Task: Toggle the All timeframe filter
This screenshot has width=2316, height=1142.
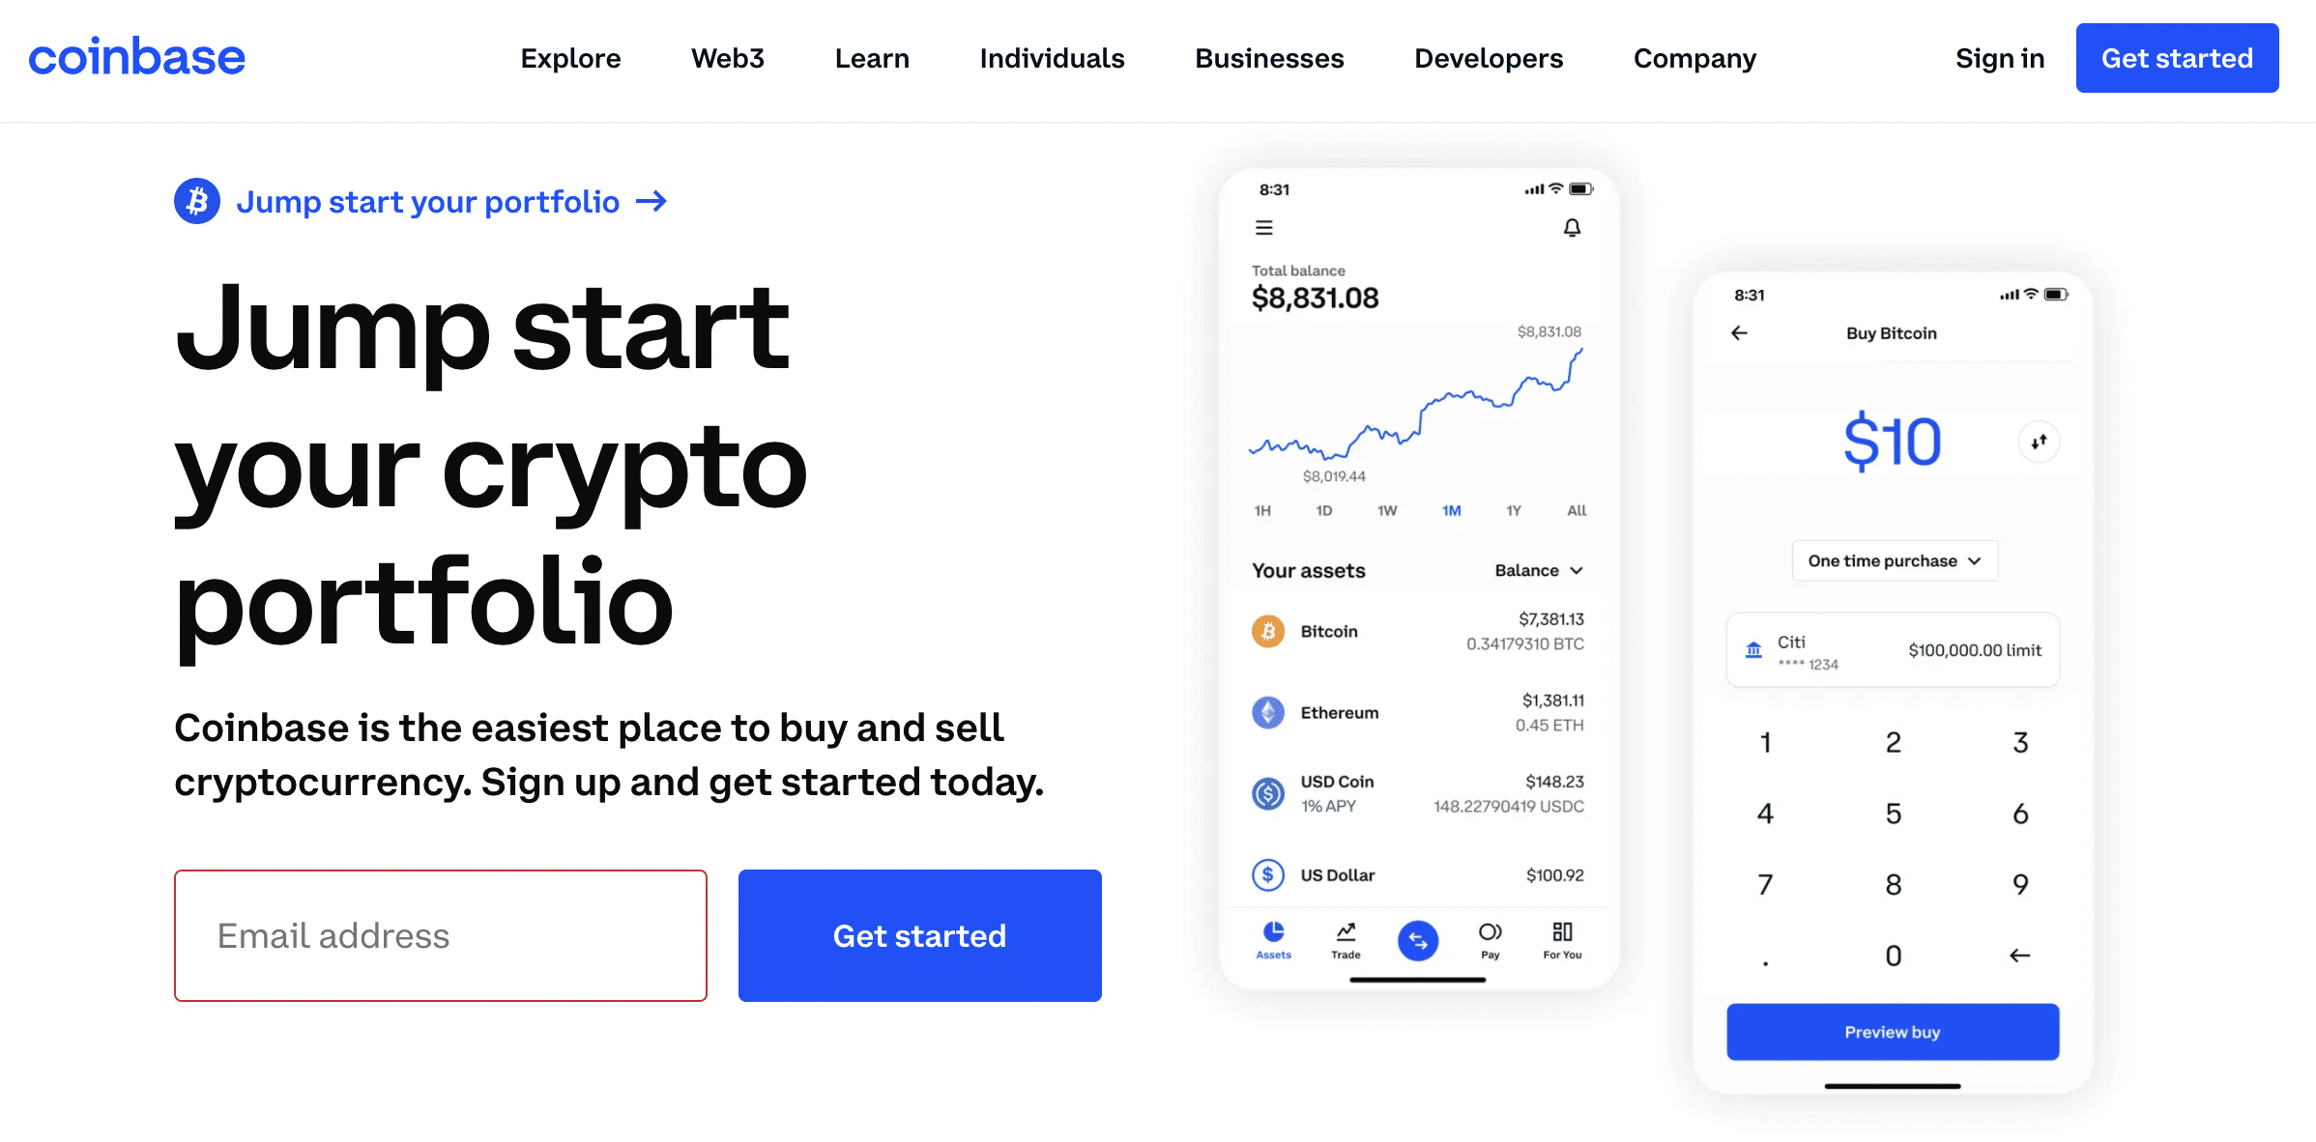Action: 1570,513
